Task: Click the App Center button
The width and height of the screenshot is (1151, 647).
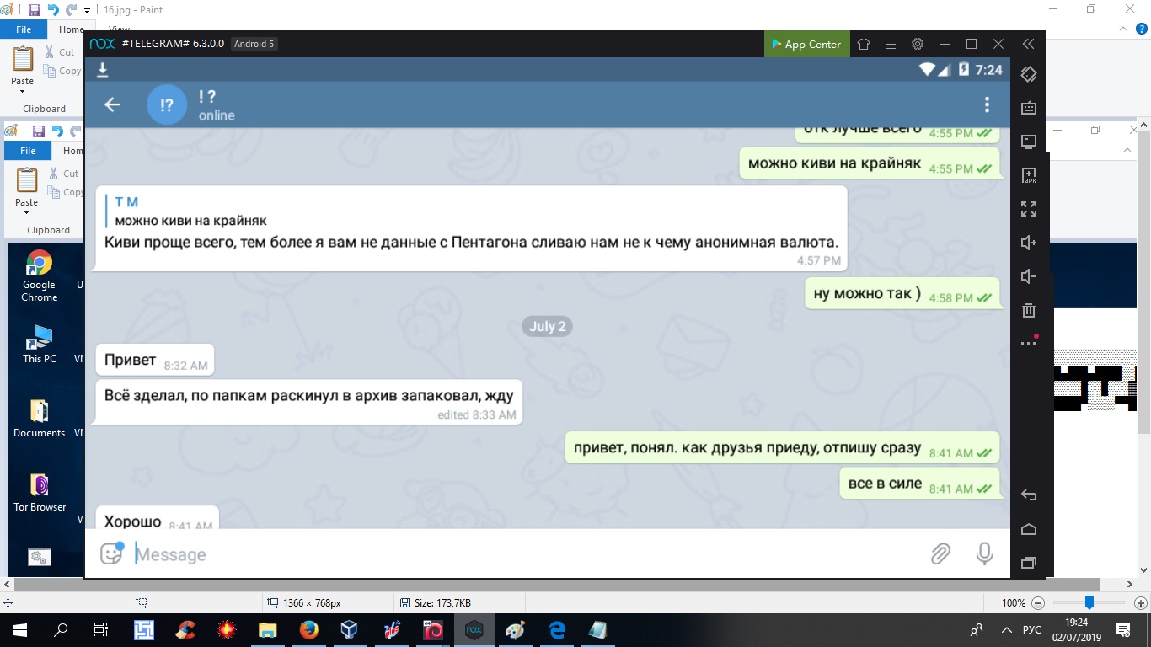Action: [806, 44]
